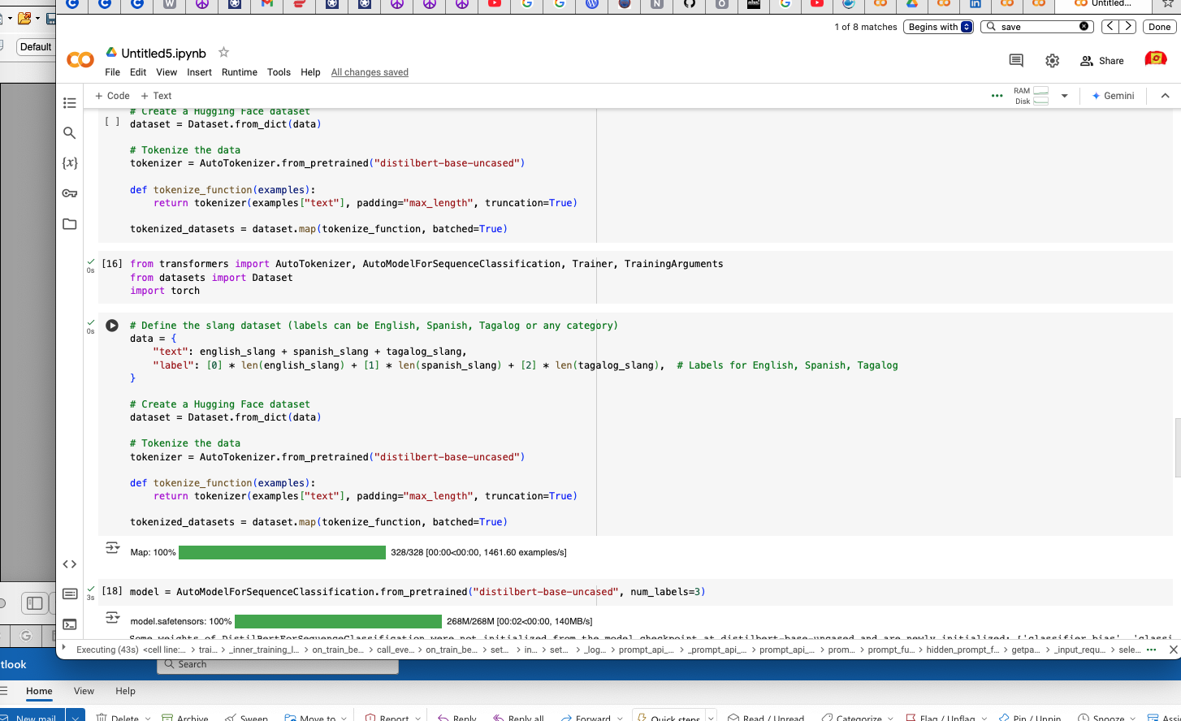Switch to Outlook's View tab
Viewport: 1181px width, 721px height.
pyautogui.click(x=84, y=691)
